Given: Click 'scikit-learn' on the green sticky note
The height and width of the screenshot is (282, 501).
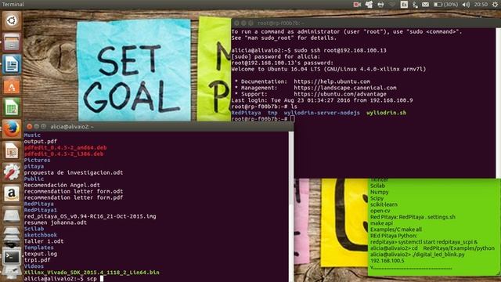Looking at the screenshot, I should [384, 204].
